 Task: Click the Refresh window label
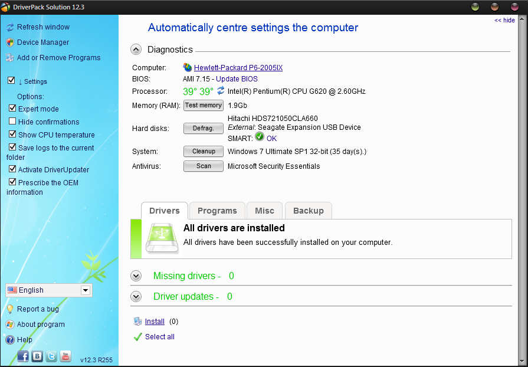pyautogui.click(x=44, y=27)
